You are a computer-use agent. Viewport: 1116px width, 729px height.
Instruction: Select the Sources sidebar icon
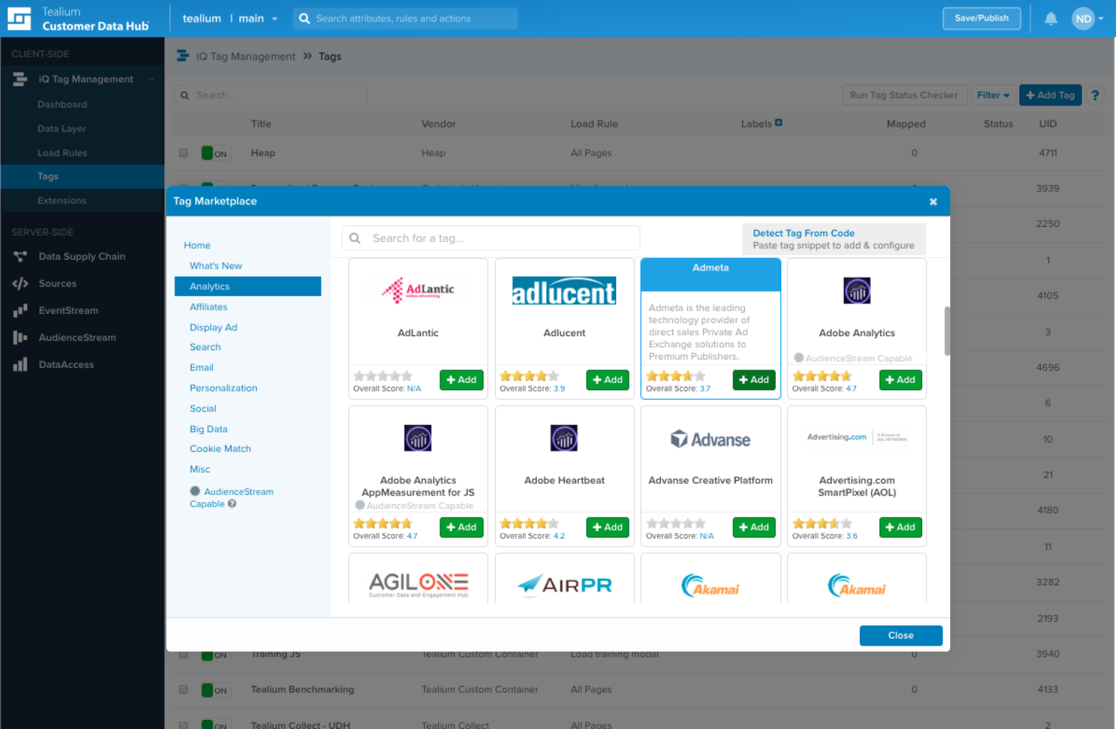coord(20,283)
